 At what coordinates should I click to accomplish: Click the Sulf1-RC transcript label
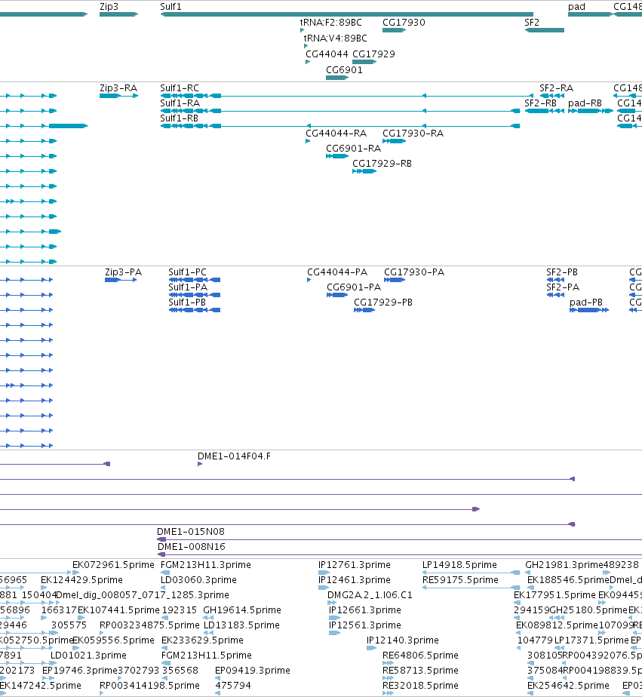point(180,88)
